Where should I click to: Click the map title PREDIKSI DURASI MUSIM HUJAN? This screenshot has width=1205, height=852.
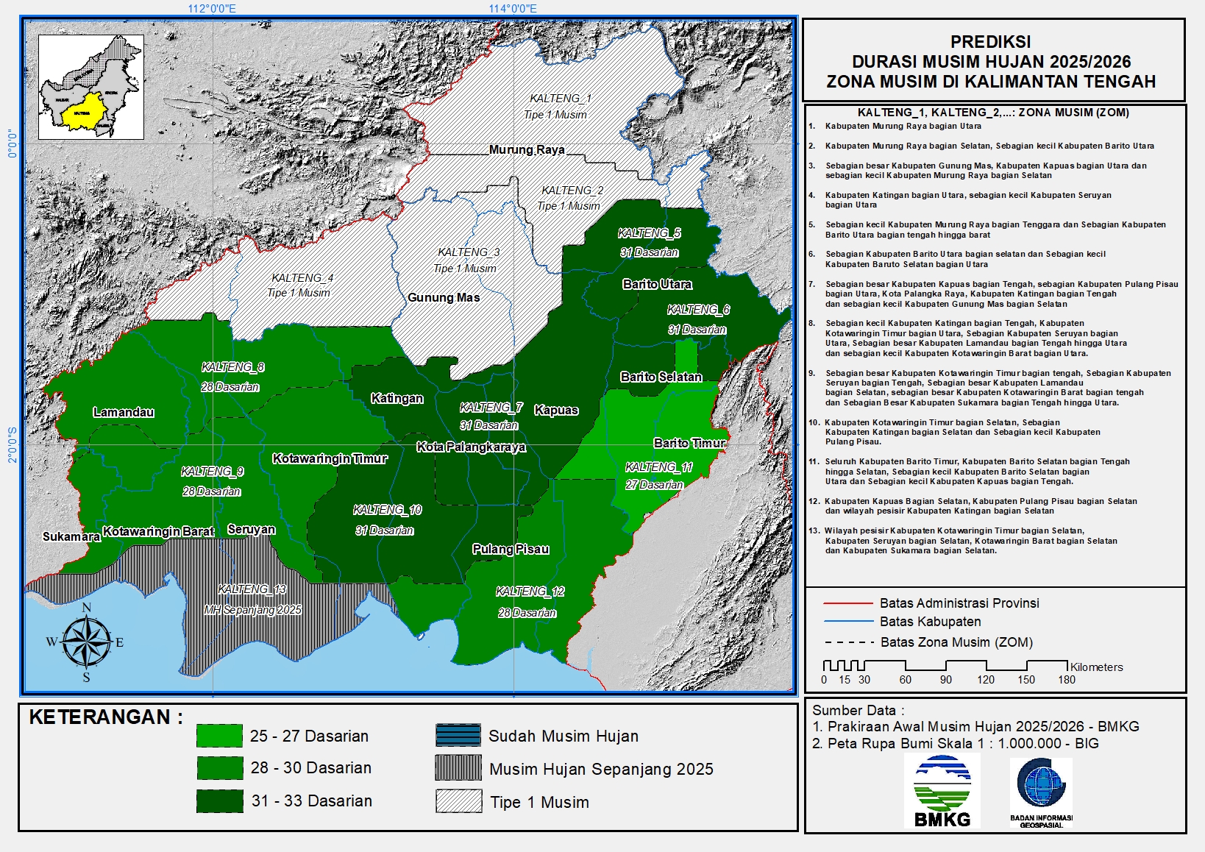point(991,62)
